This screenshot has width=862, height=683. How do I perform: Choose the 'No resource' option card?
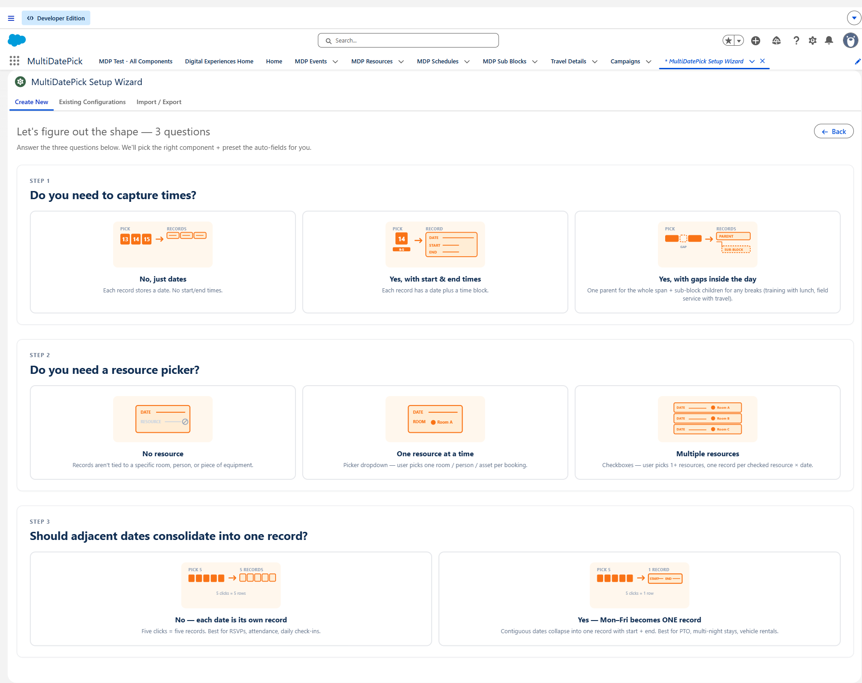pos(163,432)
